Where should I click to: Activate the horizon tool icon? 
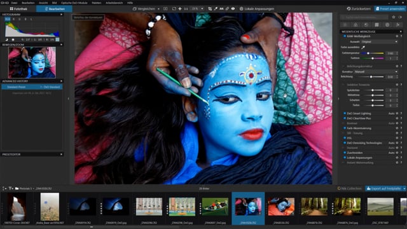(x=221, y=9)
